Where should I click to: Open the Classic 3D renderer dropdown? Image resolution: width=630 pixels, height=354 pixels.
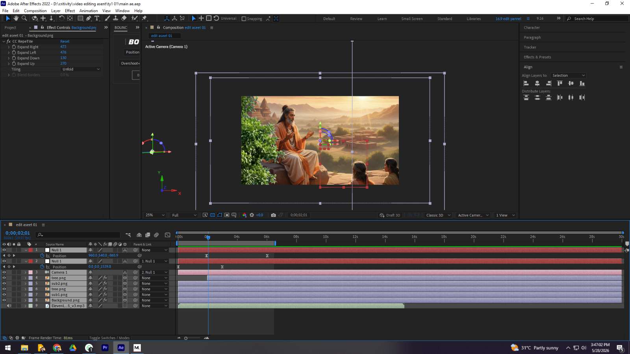click(439, 215)
